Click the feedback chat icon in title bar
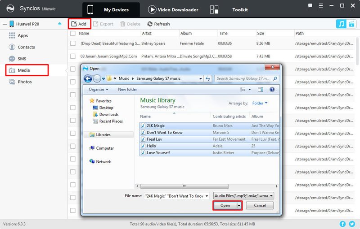The width and height of the screenshot is (360, 229). pyautogui.click(x=310, y=6)
